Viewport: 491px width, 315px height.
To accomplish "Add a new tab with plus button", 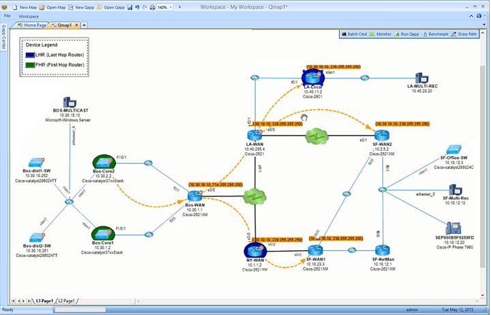I will point(84,25).
